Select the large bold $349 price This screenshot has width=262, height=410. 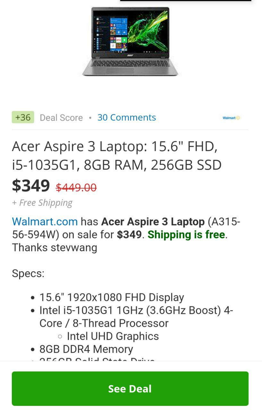(31, 185)
